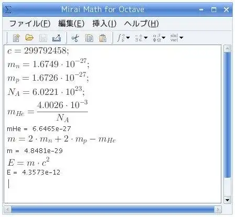Click the vertical scrollbar down arrow
Image resolution: width=235 pixels, height=217 pixels.
point(227,200)
